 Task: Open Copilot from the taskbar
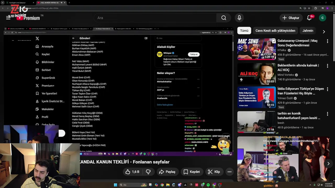click(157, 185)
